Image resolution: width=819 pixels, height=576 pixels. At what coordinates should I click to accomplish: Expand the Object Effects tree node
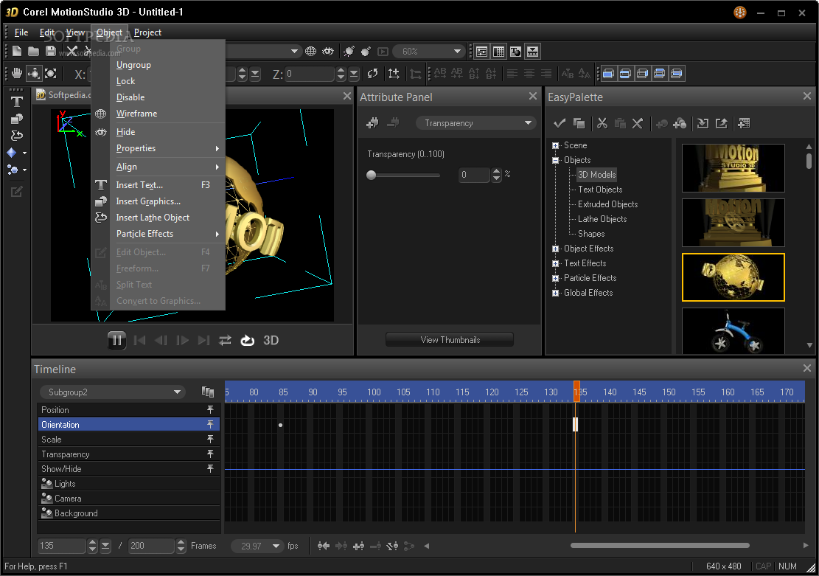pyautogui.click(x=555, y=249)
